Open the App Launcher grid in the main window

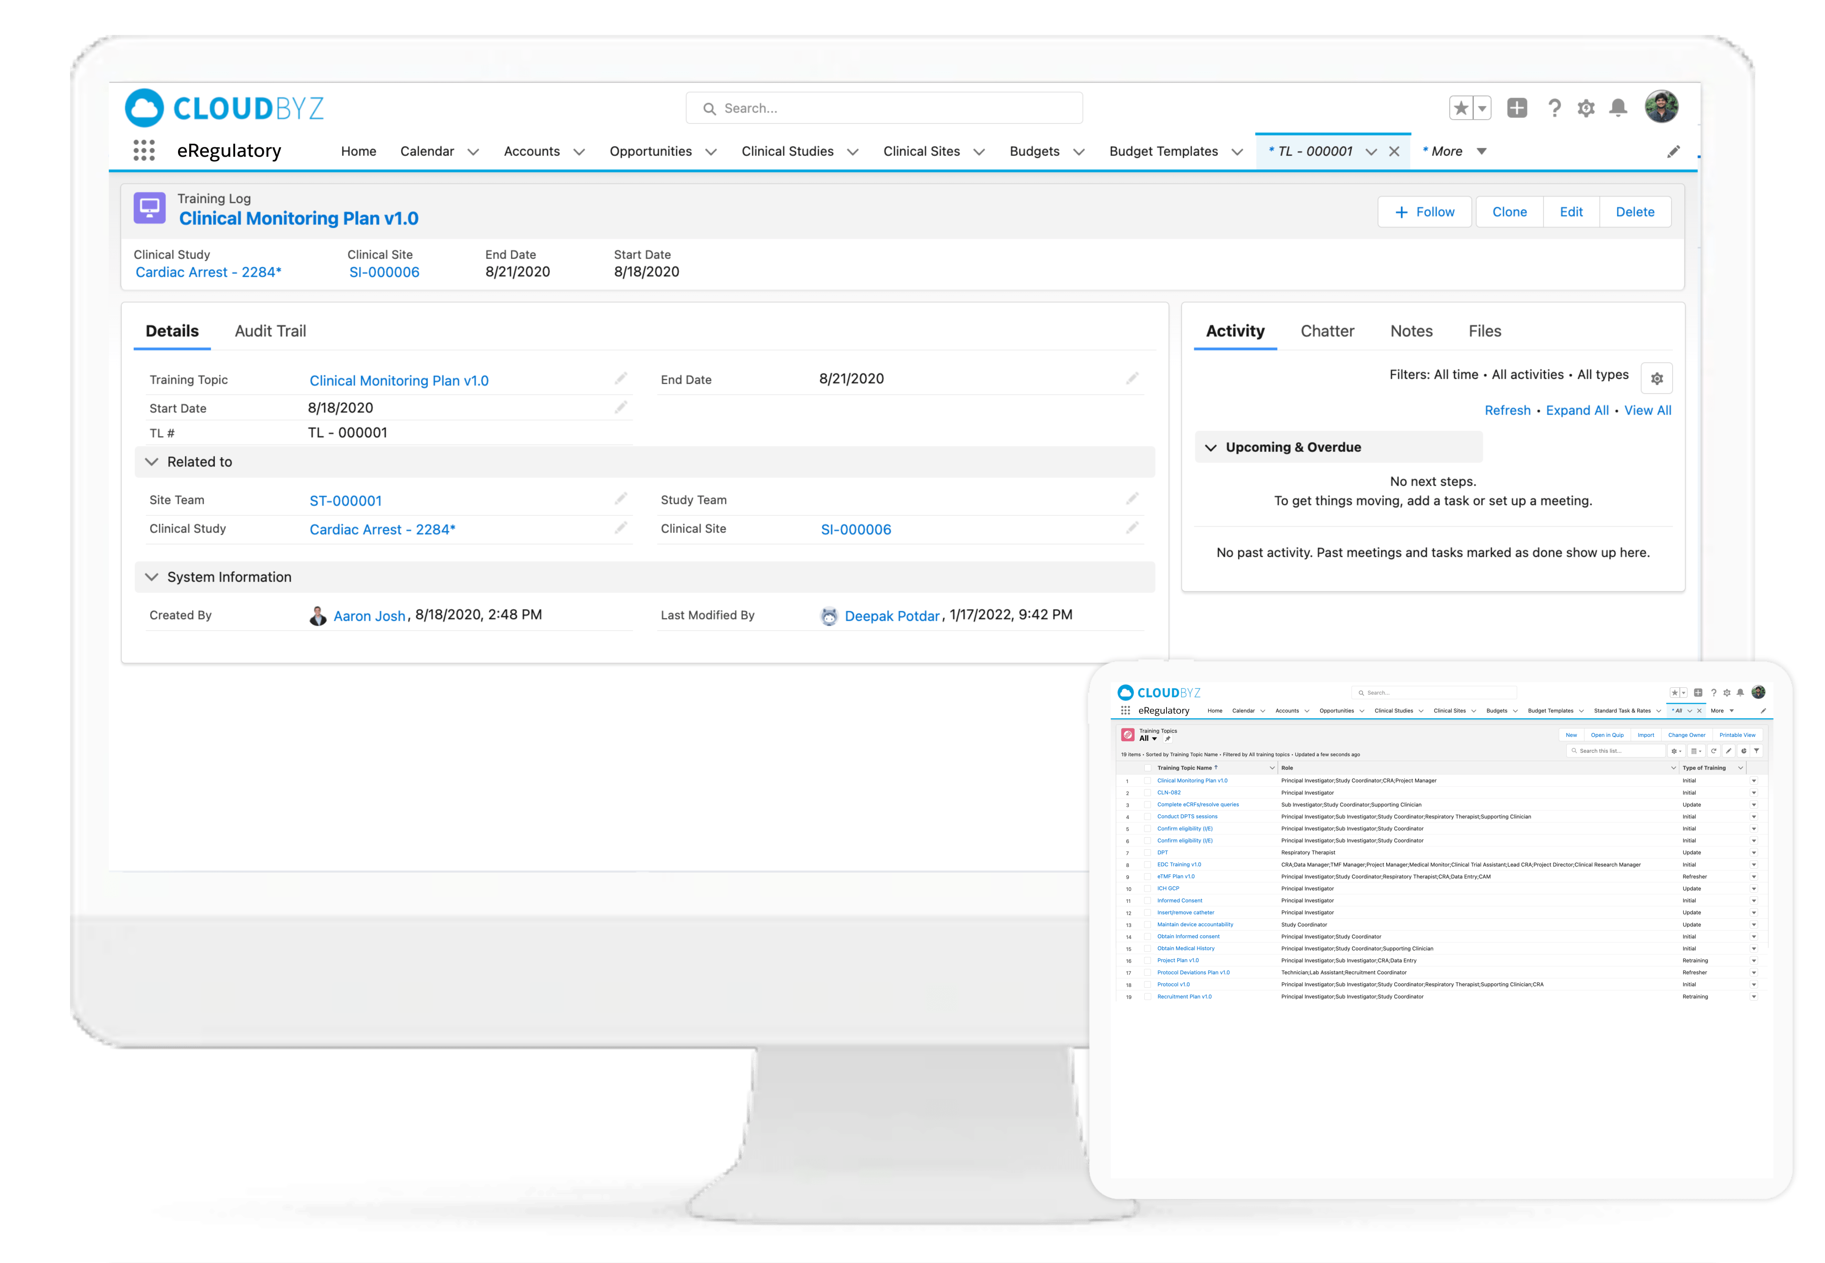143,150
